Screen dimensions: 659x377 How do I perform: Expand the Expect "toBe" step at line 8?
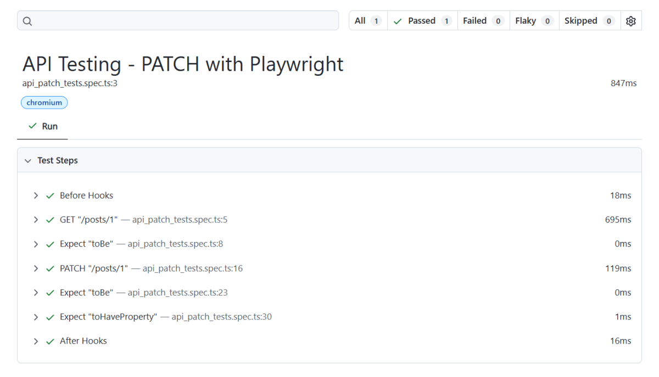click(x=36, y=244)
